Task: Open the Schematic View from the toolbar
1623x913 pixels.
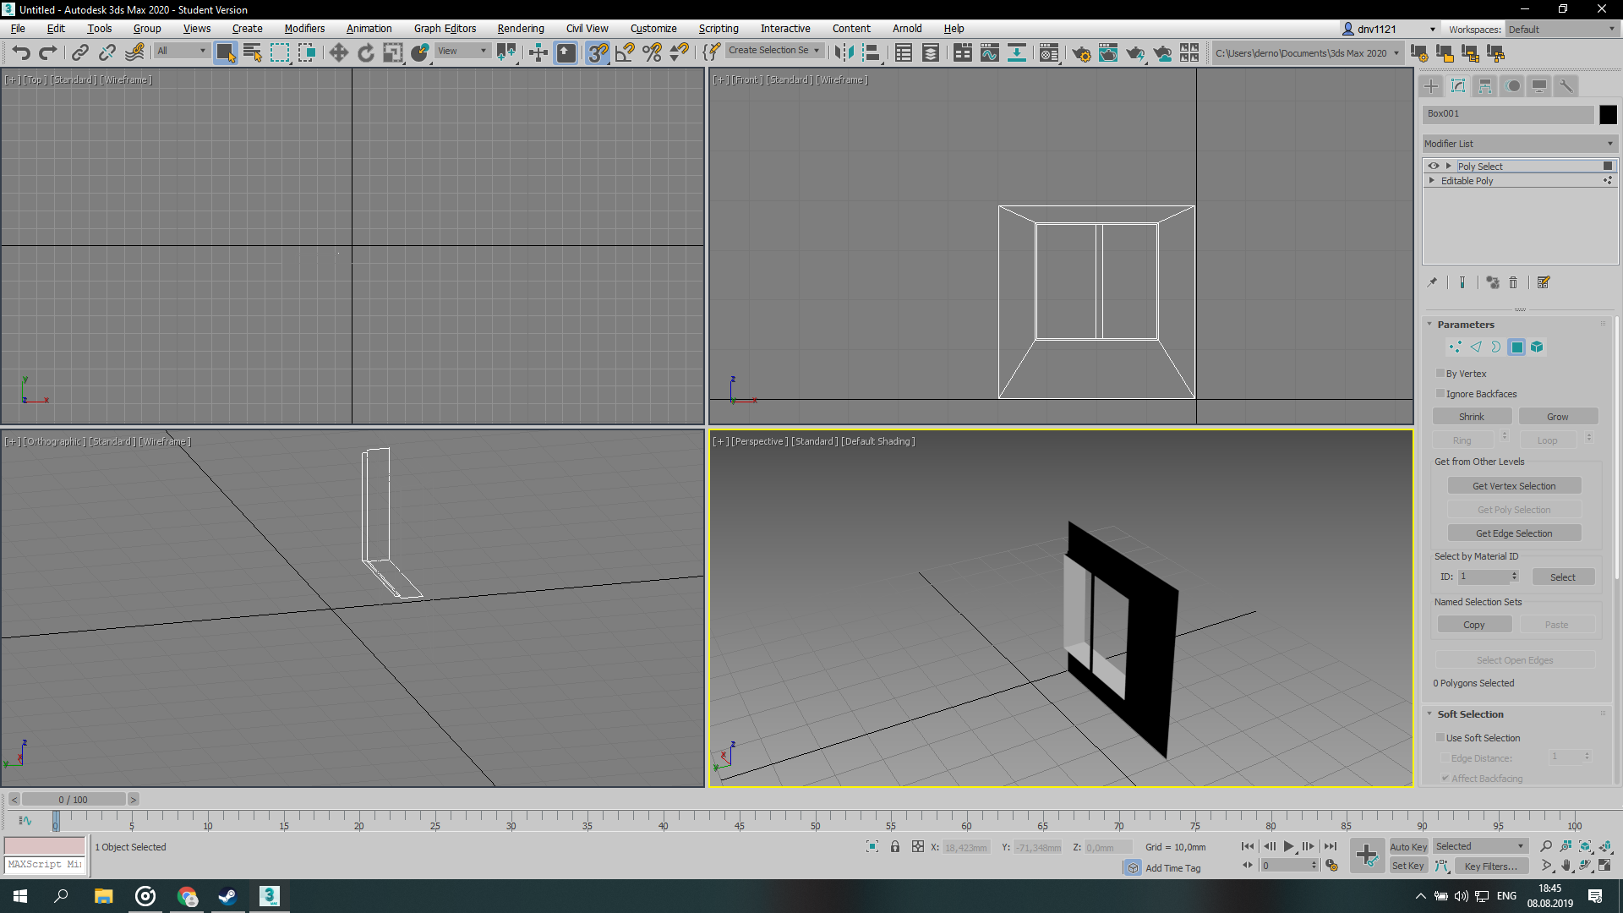Action: [x=1017, y=53]
